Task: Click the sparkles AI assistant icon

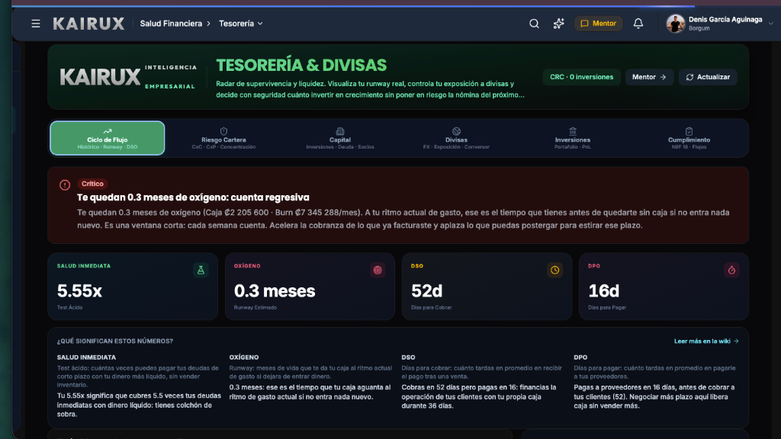Action: coord(558,24)
